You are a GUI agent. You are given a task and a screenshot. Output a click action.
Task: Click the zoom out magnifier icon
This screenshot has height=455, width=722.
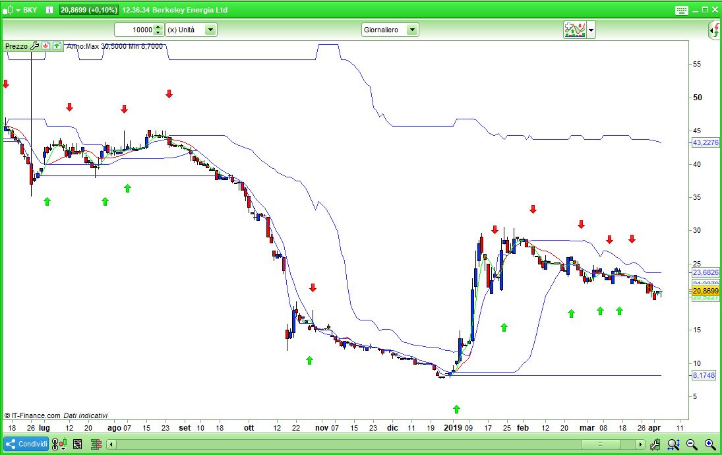(x=692, y=444)
